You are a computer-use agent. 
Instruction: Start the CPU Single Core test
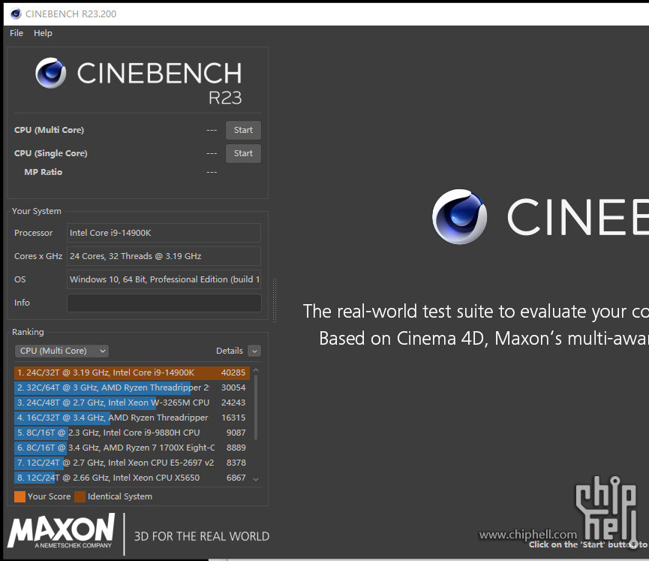(243, 153)
